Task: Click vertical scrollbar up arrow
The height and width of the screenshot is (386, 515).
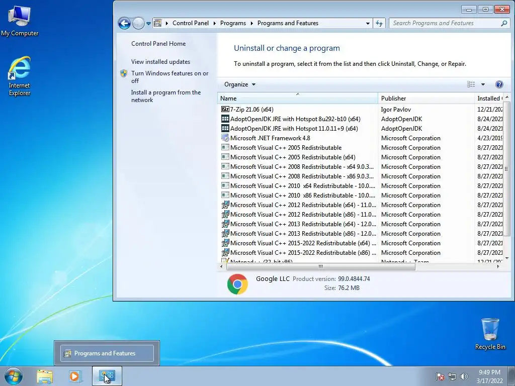Action: [506, 97]
